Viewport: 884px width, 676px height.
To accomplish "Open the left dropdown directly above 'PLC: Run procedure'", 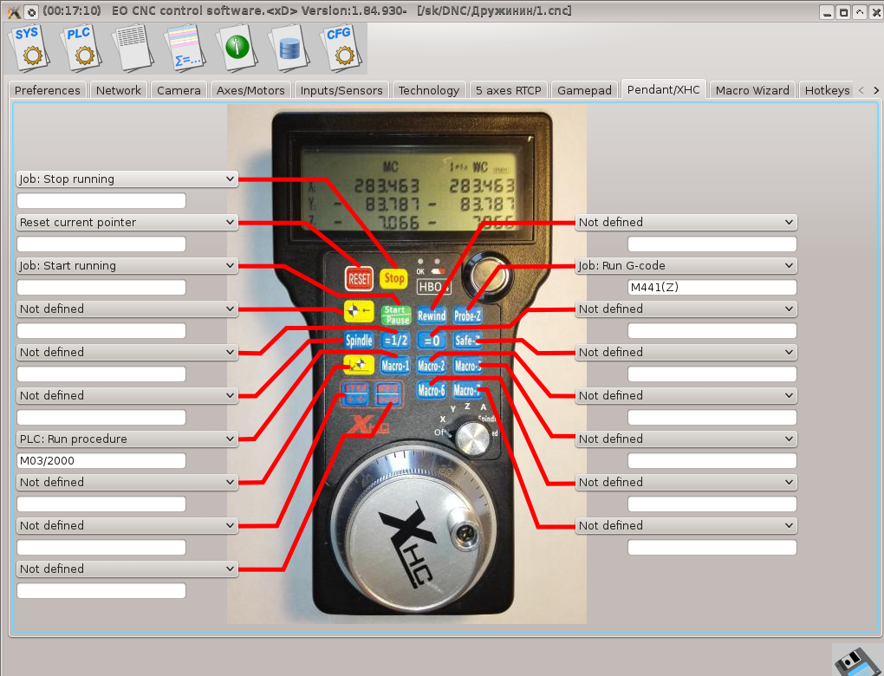I will (x=127, y=395).
